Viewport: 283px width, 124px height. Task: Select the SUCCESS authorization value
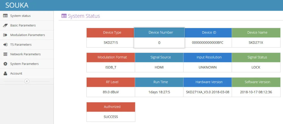pyautogui.click(x=111, y=117)
